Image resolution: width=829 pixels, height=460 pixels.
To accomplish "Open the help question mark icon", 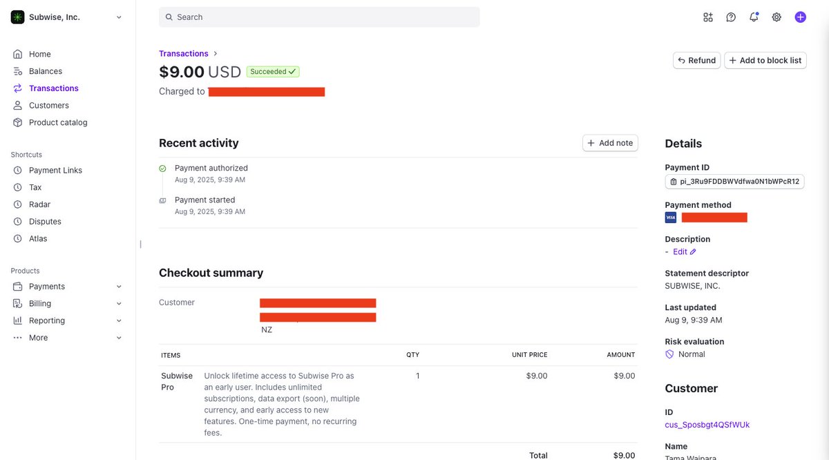I will pos(731,17).
